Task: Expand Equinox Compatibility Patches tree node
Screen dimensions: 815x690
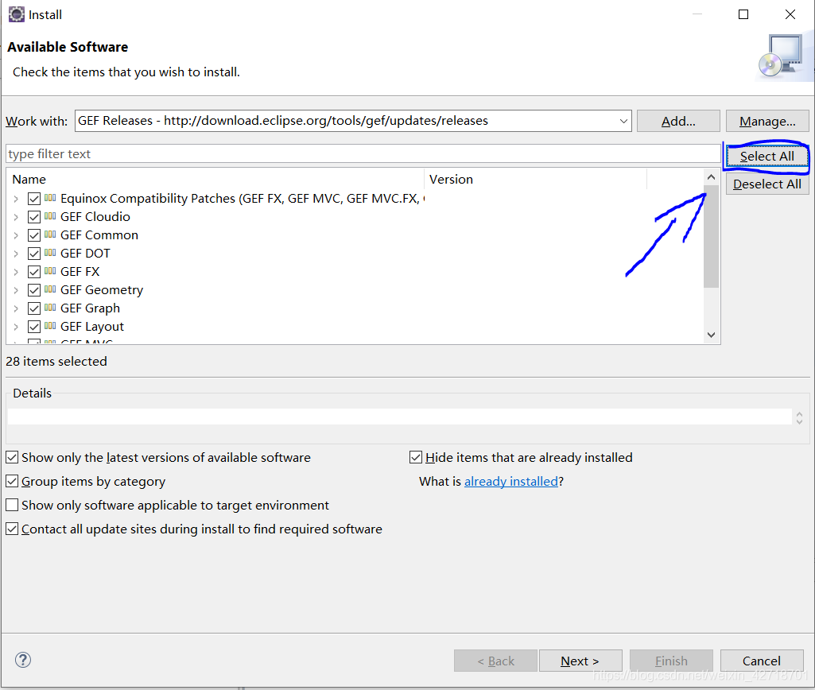Action: tap(16, 199)
